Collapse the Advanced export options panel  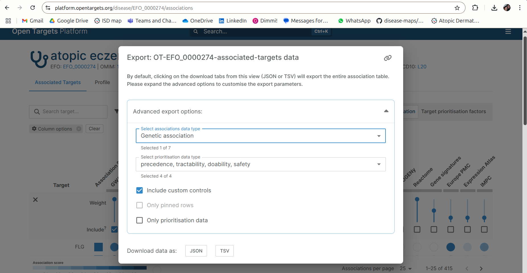[386, 111]
